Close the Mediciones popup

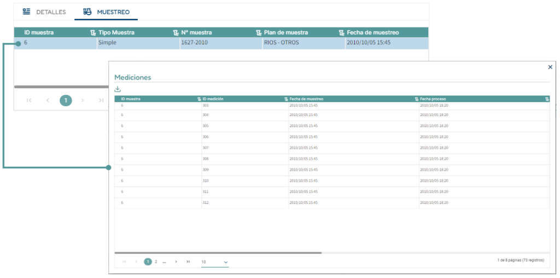coord(550,67)
